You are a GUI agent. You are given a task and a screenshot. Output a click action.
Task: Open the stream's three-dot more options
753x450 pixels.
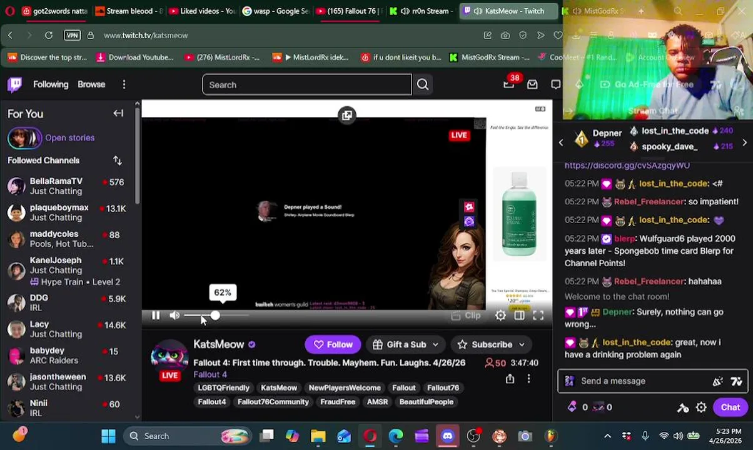pos(528,379)
